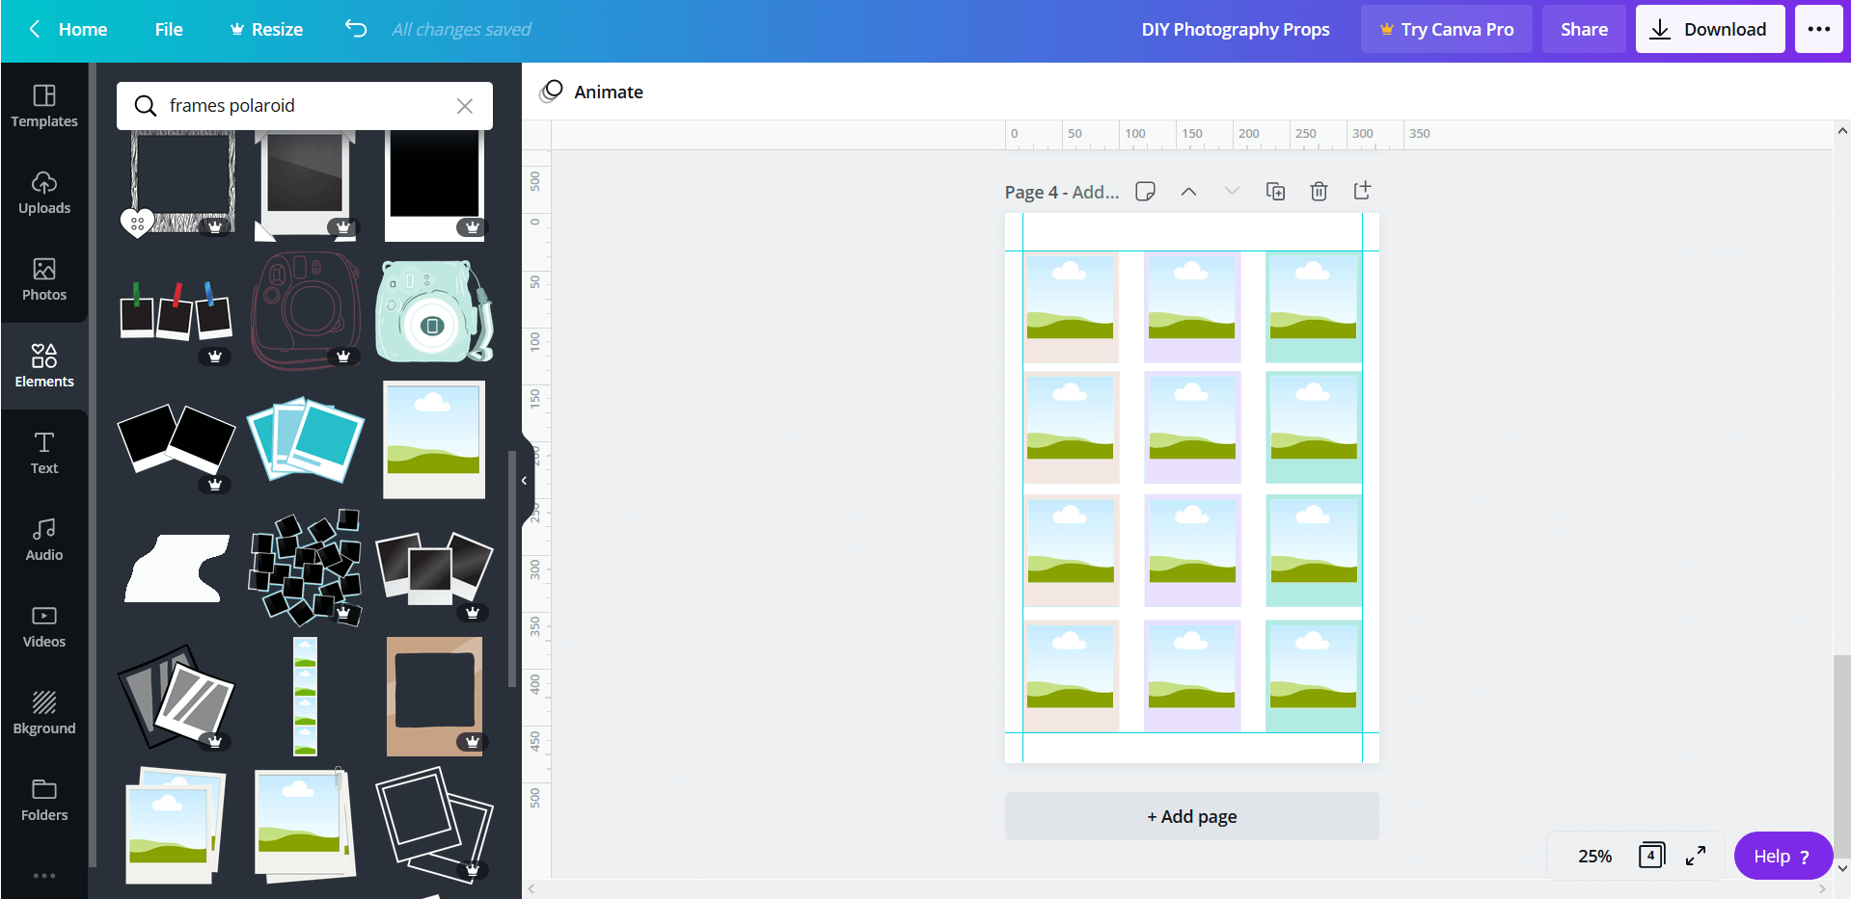Move Page 4 up using the chevron

click(x=1188, y=191)
